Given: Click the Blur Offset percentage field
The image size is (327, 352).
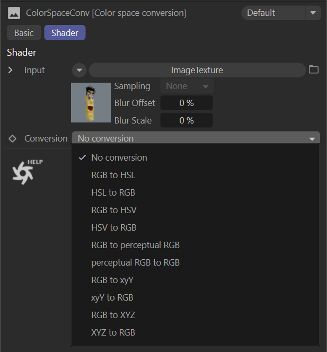Looking at the screenshot, I should [186, 103].
